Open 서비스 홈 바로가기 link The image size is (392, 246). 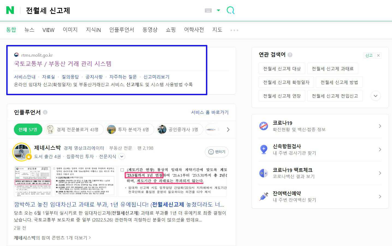pyautogui.click(x=210, y=112)
